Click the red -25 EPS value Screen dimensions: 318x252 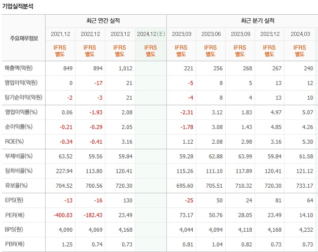[x=189, y=200]
